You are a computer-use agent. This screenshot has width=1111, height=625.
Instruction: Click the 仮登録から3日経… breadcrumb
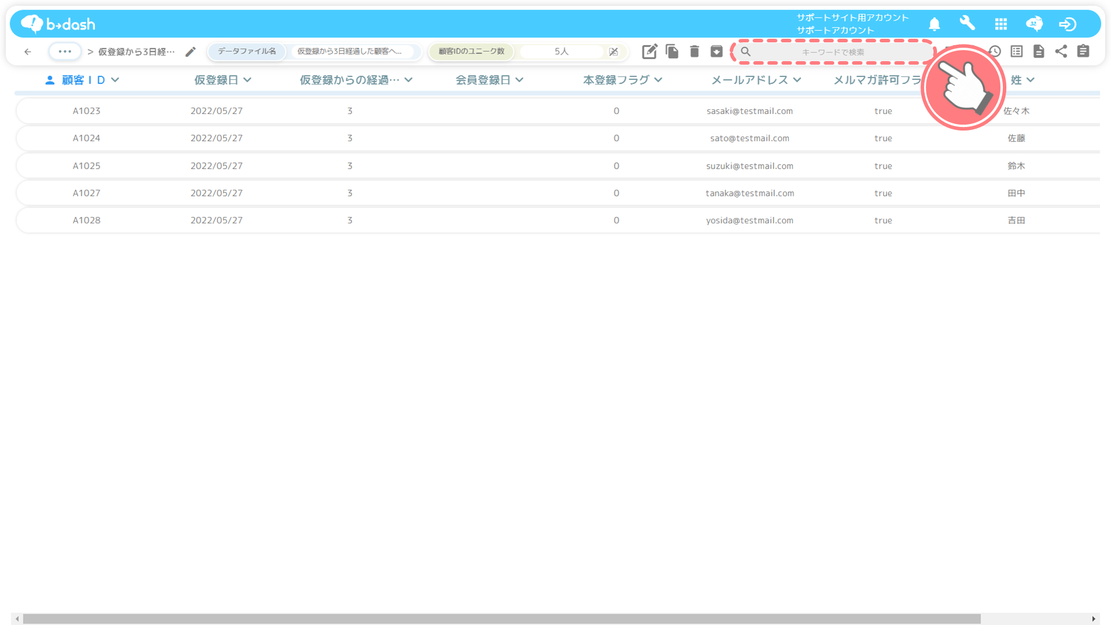(x=136, y=52)
